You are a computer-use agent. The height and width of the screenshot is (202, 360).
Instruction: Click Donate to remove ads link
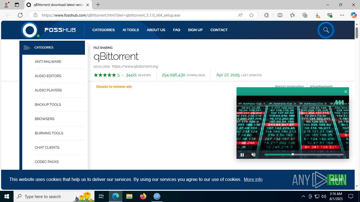[114, 87]
